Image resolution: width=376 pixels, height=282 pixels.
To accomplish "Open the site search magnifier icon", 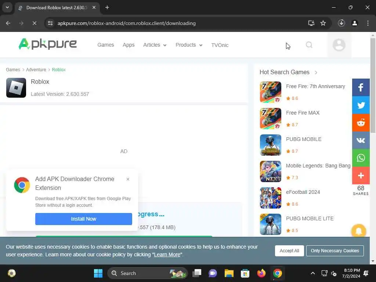I will tap(309, 45).
